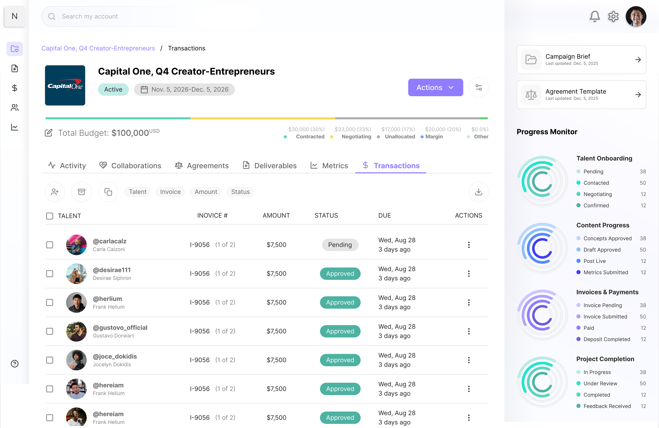This screenshot has height=428, width=659.
Task: Open the Talent filter chip
Action: coord(137,192)
